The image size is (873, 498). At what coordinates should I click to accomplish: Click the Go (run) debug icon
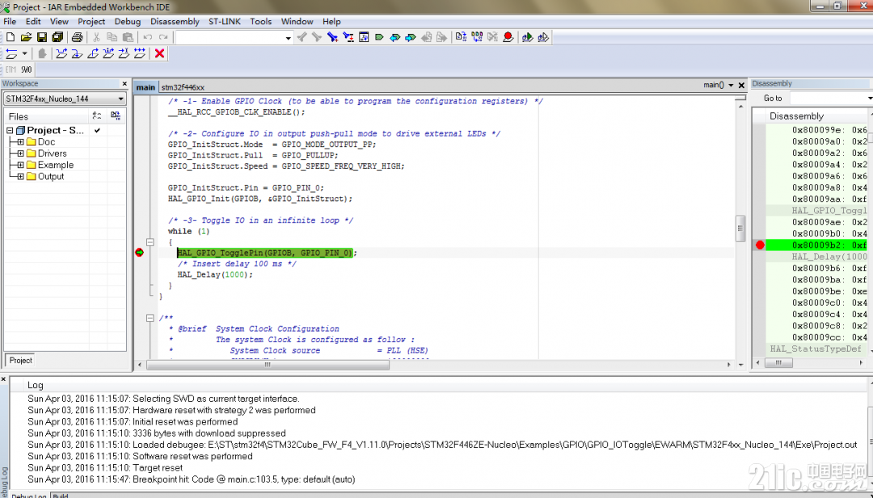pyautogui.click(x=140, y=53)
